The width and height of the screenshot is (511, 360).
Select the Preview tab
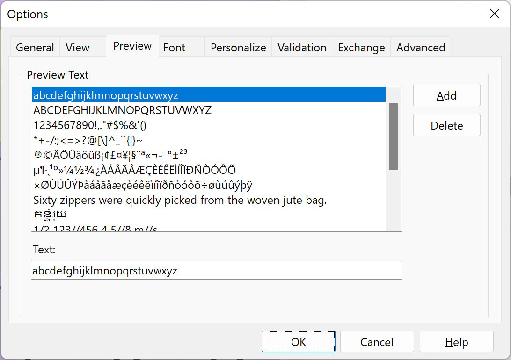(132, 46)
